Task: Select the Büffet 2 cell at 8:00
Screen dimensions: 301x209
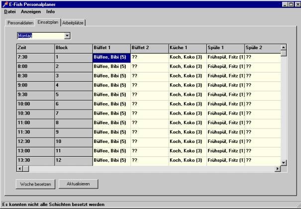Action: tap(149, 66)
